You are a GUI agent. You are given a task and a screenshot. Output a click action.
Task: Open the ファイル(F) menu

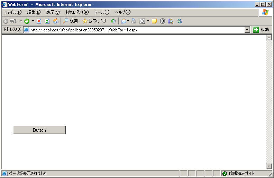click(x=13, y=12)
